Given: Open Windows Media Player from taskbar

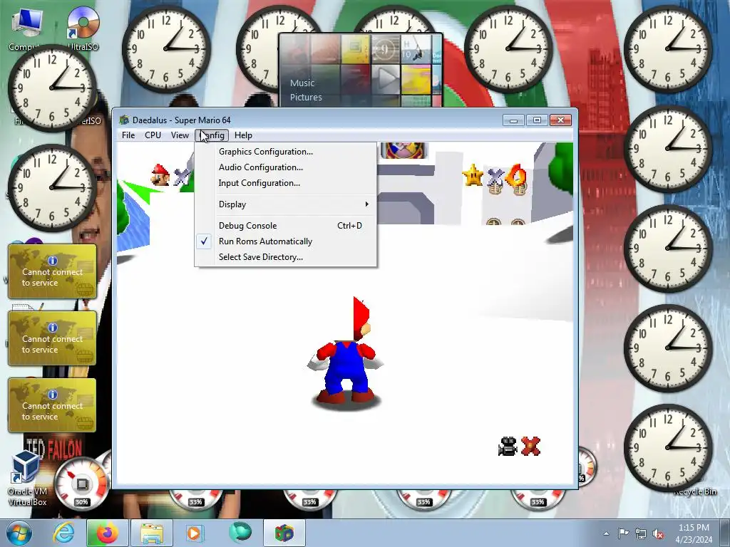Looking at the screenshot, I should tap(195, 533).
